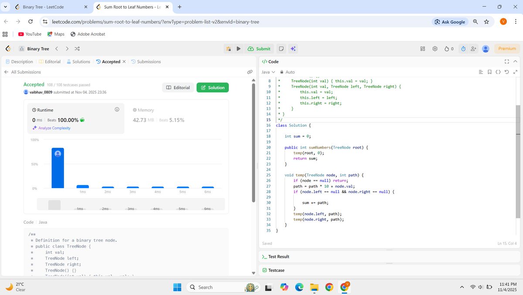Open the layout grid icon
Viewport: 523px width, 295px height.
pyautogui.click(x=422, y=49)
